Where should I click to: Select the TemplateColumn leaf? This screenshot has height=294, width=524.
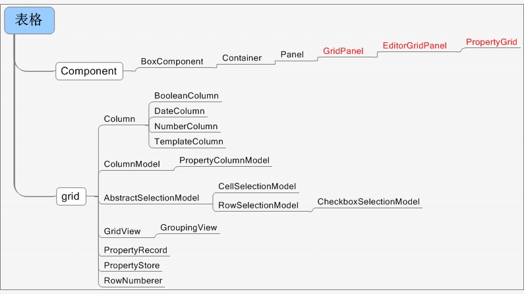click(x=189, y=142)
